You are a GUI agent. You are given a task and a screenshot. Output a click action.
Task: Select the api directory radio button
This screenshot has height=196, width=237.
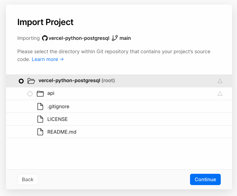tap(30, 94)
